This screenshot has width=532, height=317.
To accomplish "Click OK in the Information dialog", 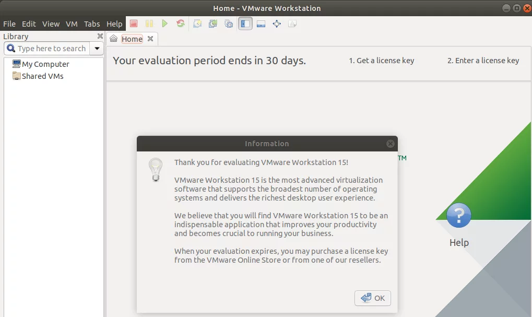I will tap(373, 298).
